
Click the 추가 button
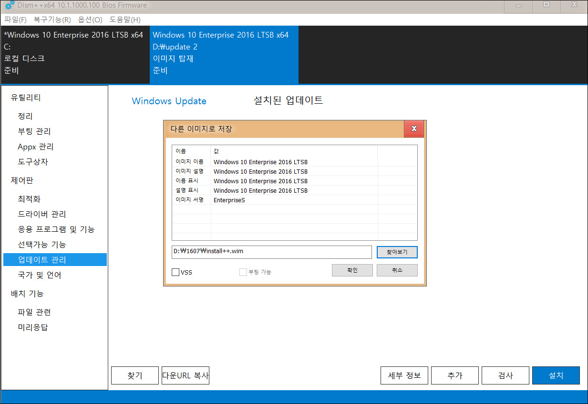pos(455,375)
